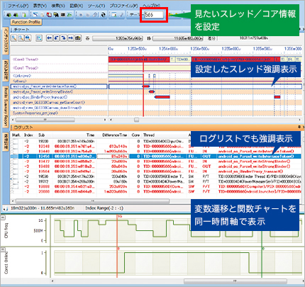Screen dimensions: 305x287
Task: Click the blue left-arrow button in chart toolbar
Action: pos(49,38)
